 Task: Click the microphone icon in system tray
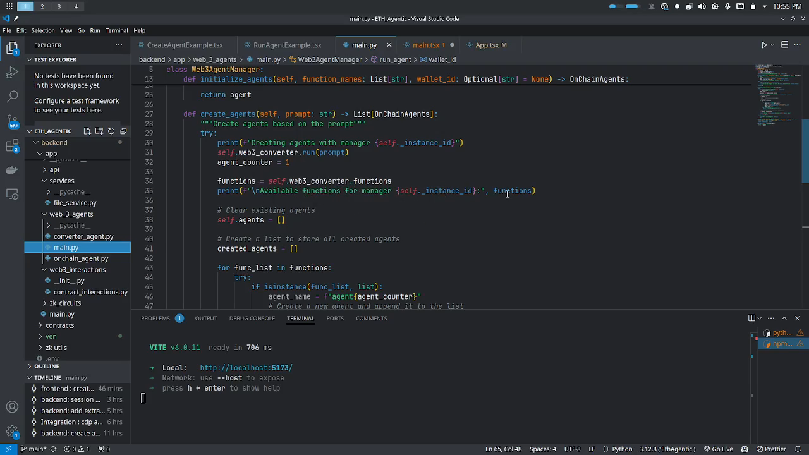point(727,6)
